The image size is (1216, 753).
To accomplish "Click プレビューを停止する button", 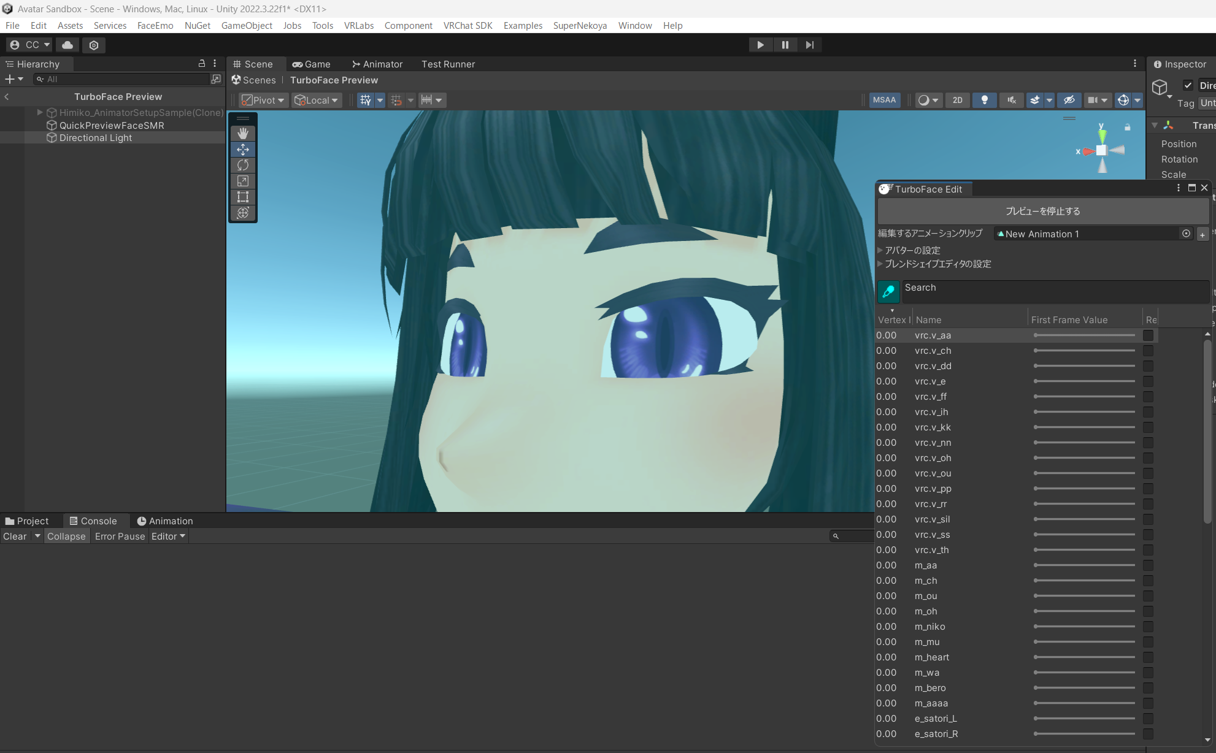I will pos(1043,211).
